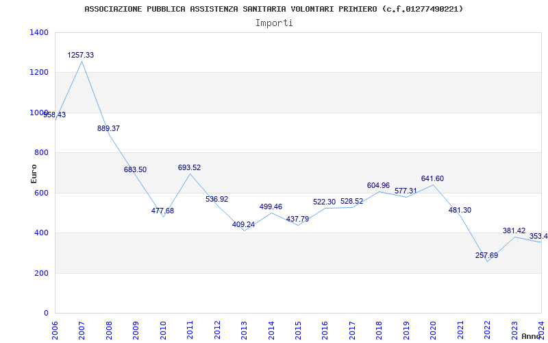Click the y-axis value 0
This screenshot has height=343, width=548.
(46, 314)
